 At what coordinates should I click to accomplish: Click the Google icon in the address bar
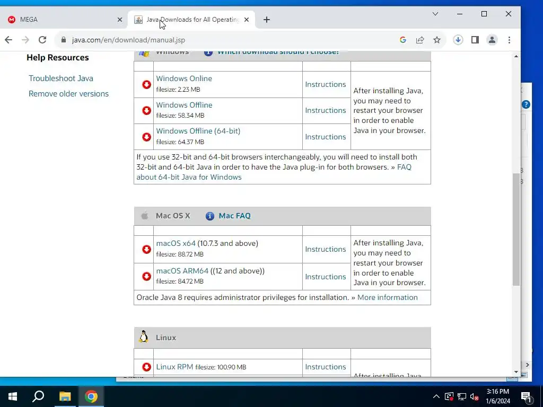pos(403,40)
